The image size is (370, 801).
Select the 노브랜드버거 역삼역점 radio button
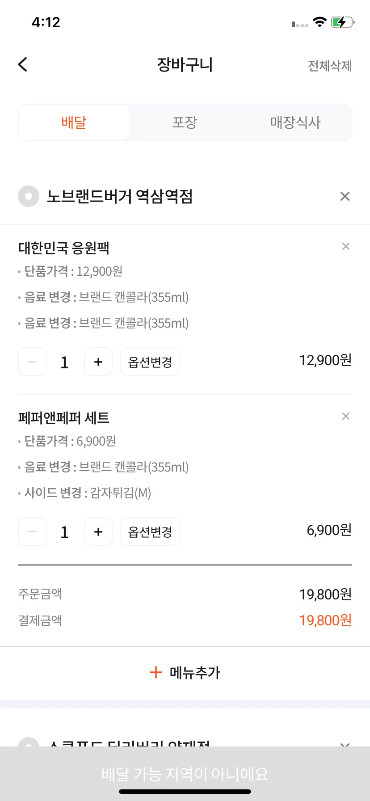point(29,196)
